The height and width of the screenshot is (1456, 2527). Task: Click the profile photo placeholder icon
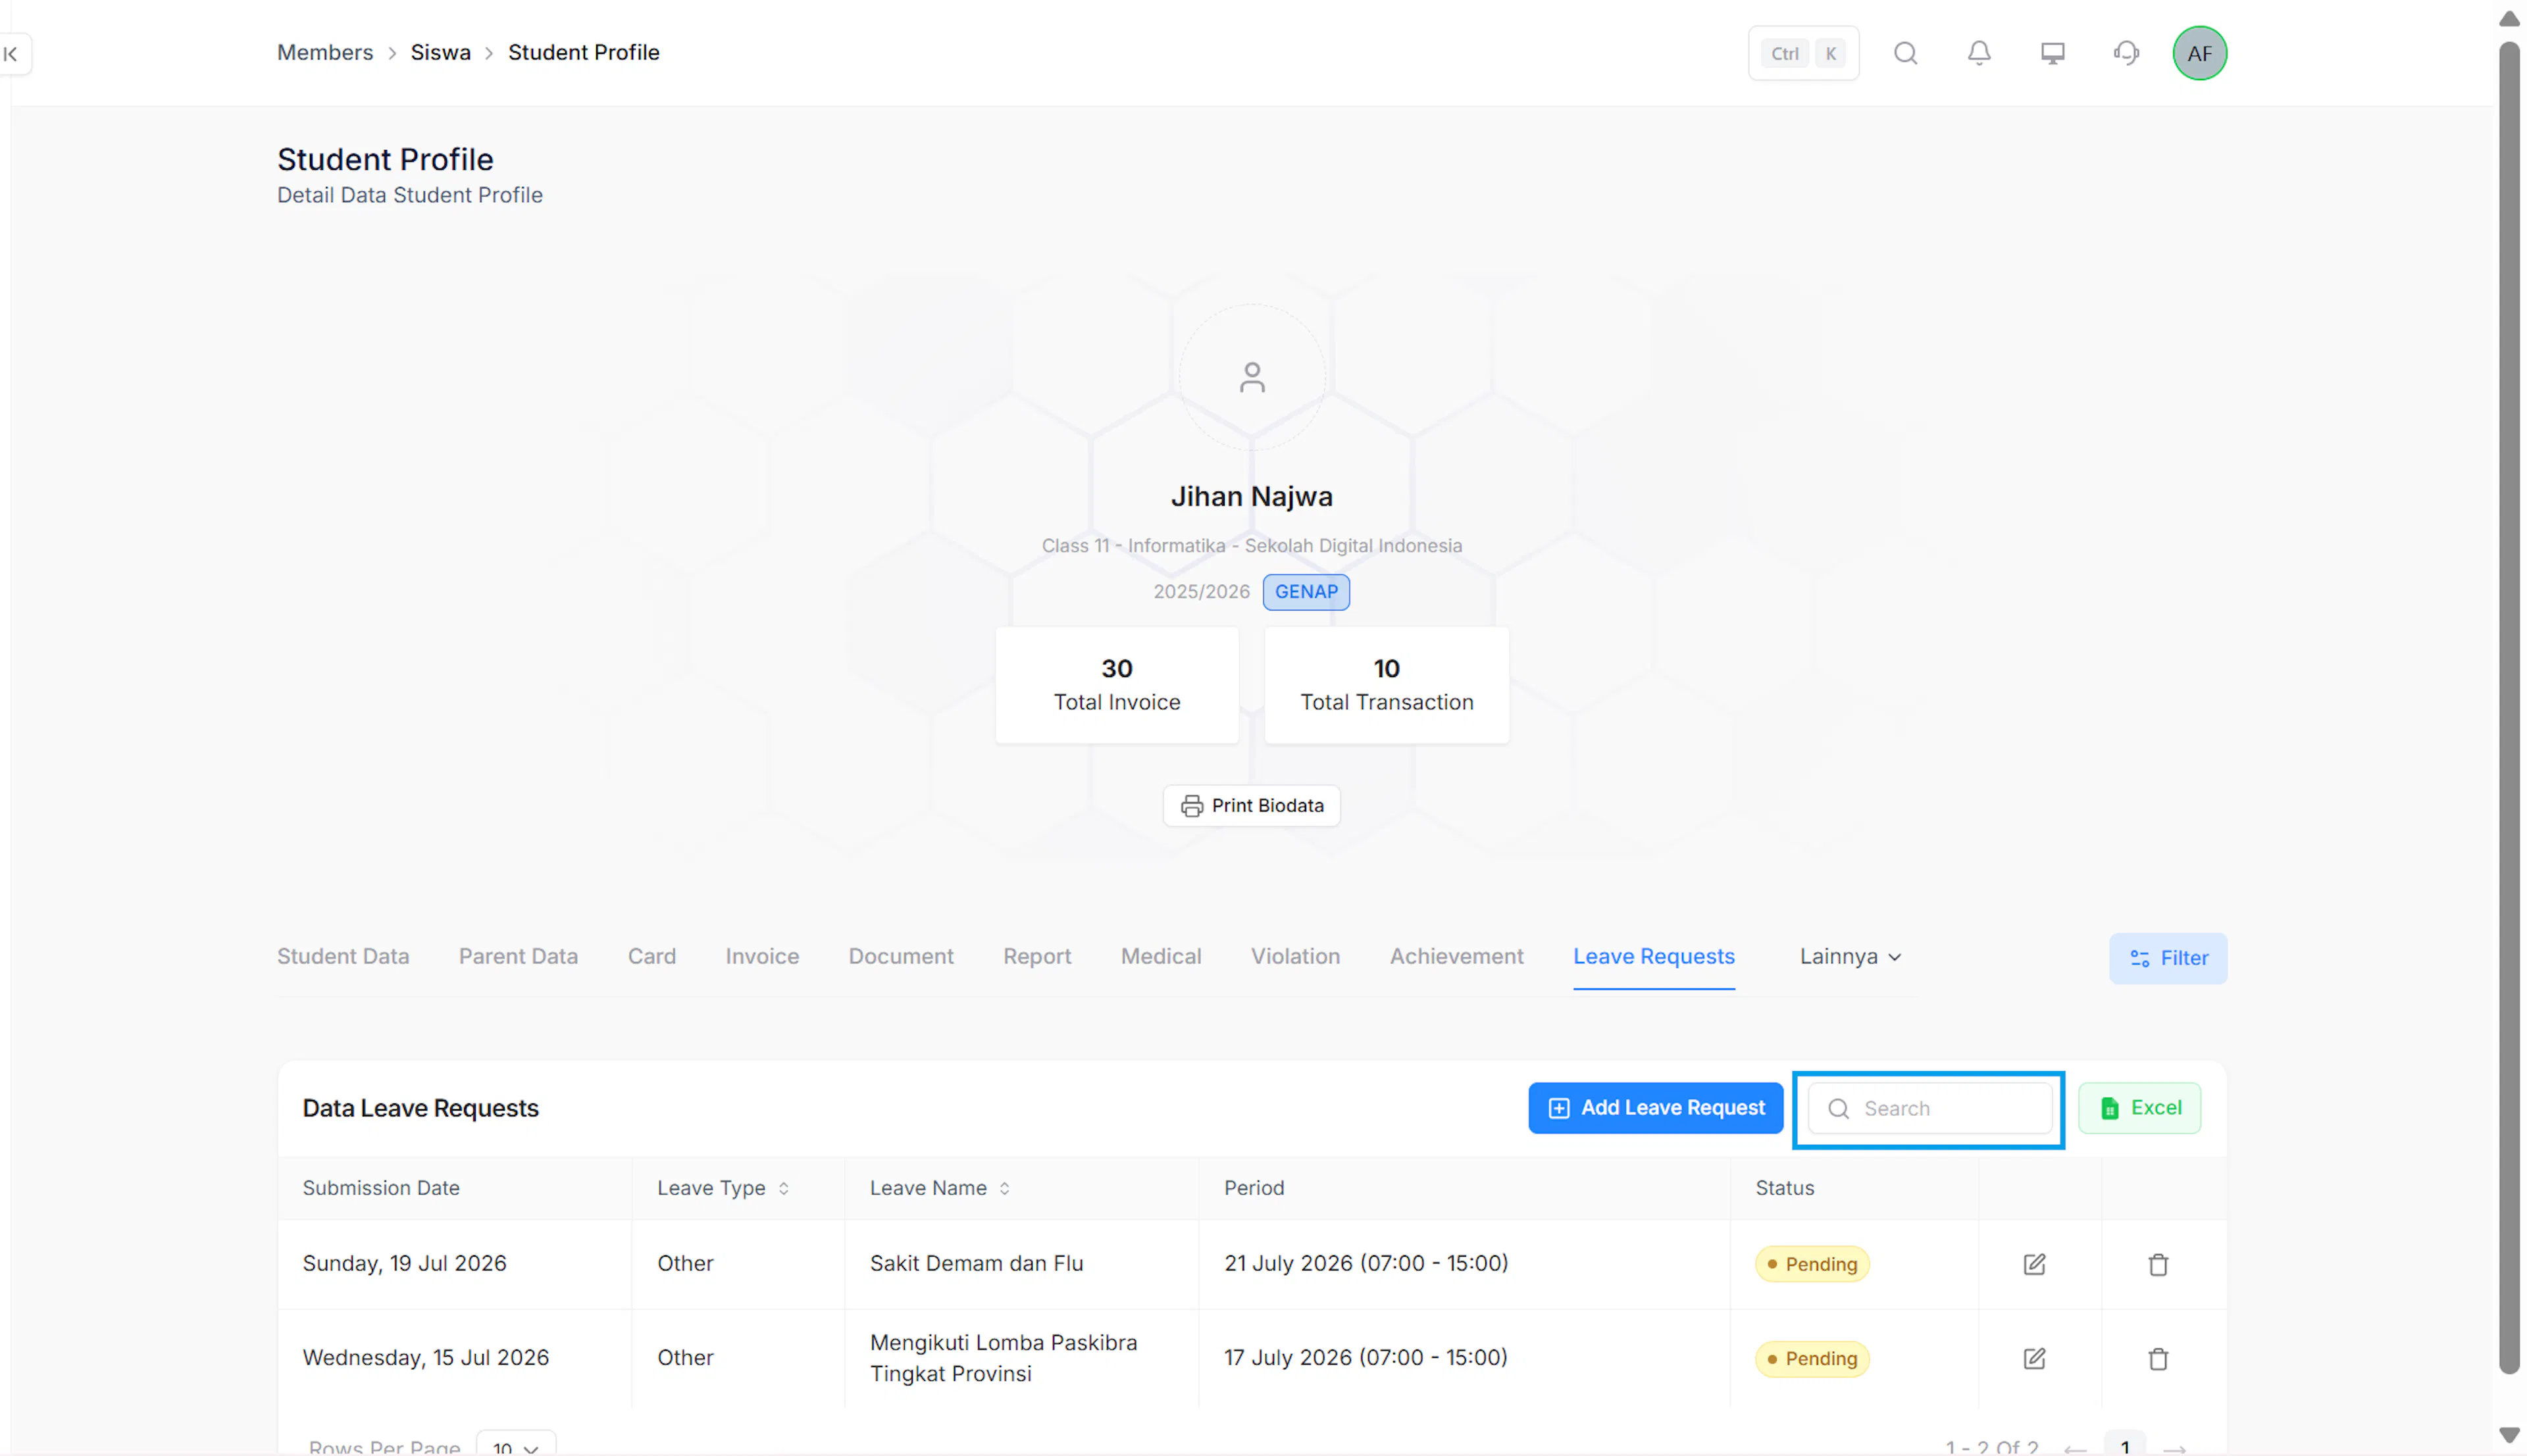(1252, 377)
